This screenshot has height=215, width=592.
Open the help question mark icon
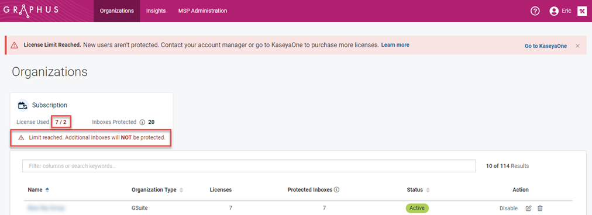[x=535, y=11]
